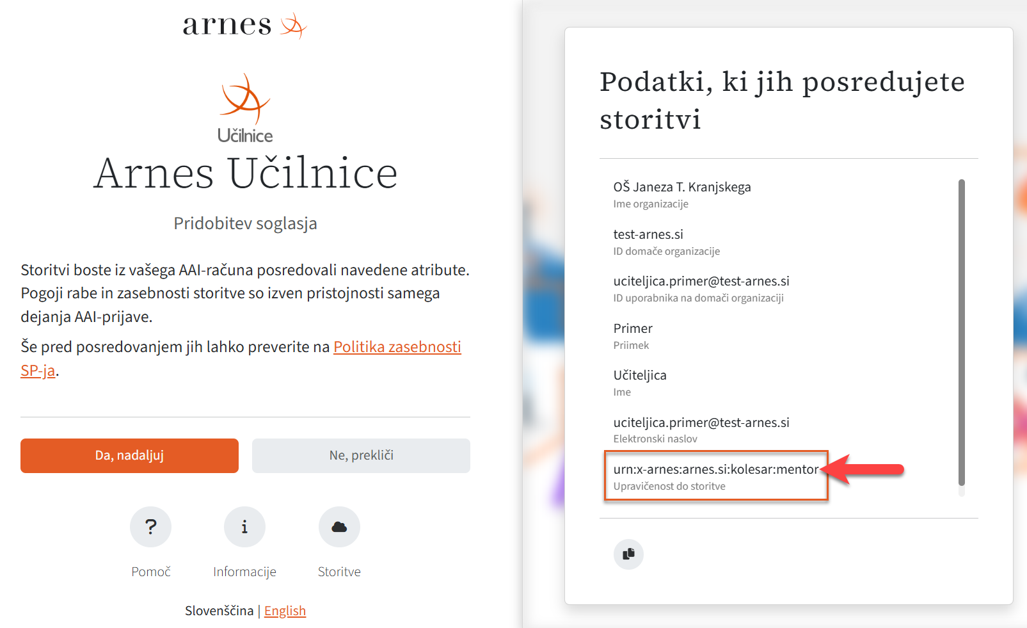Image resolution: width=1027 pixels, height=628 pixels.
Task: Click the Arnes logo at top
Action: click(x=244, y=26)
